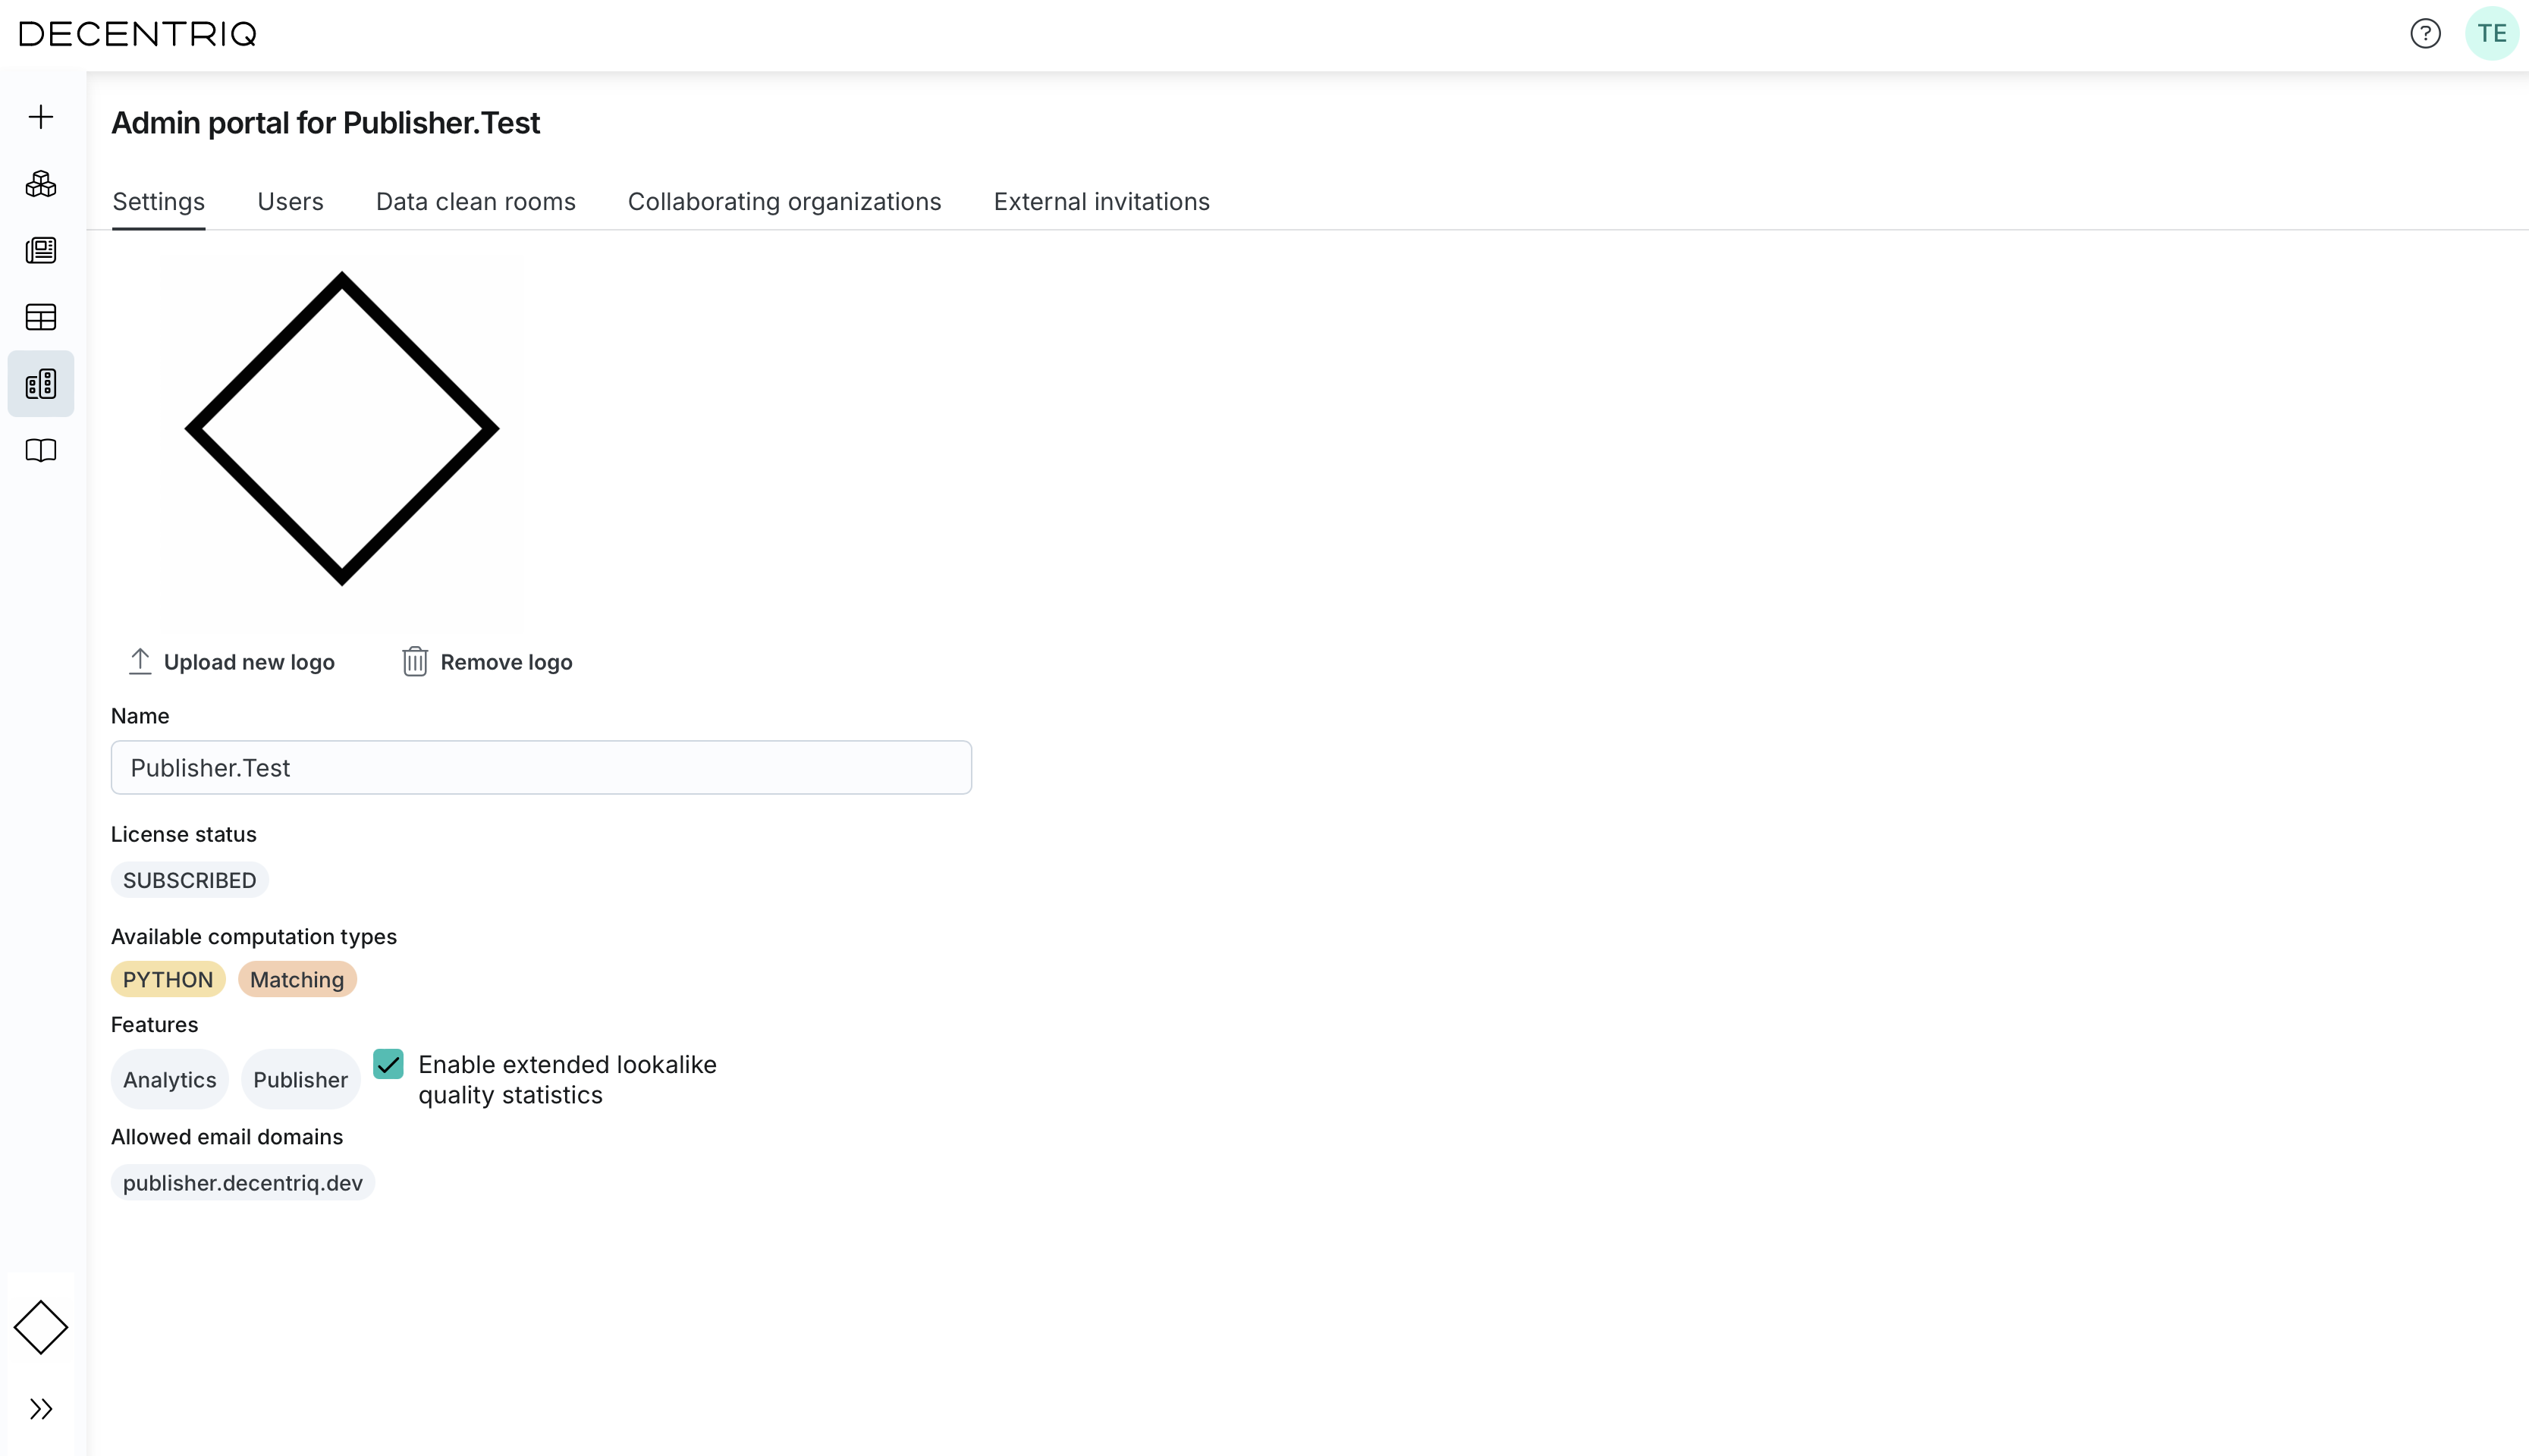
Task: Click the PYTHON computation type chip
Action: [168, 980]
